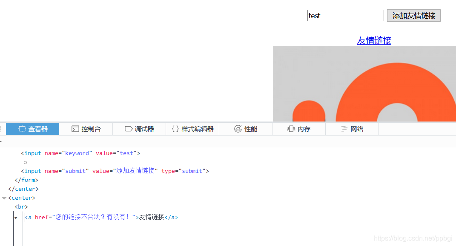Select the Performance stopwatch icon
This screenshot has width=456, height=246.
237,129
